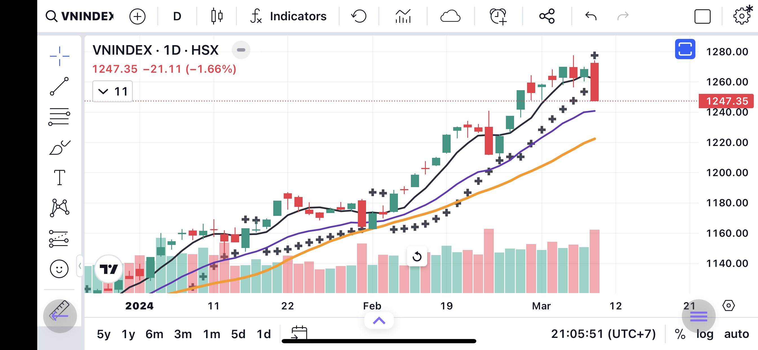
Task: Toggle percent scale mode
Action: click(680, 334)
